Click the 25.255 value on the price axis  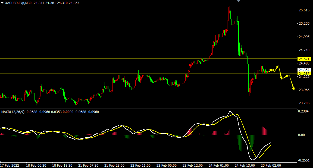(304, 24)
